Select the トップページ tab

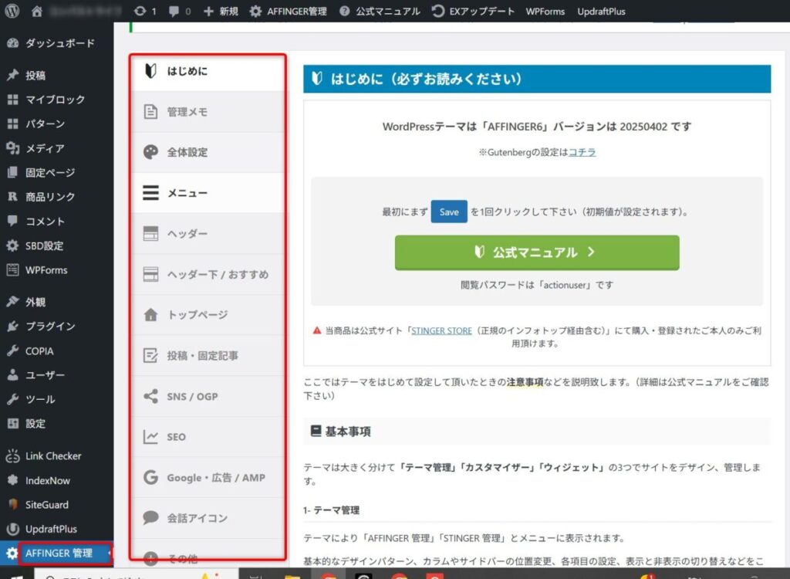[x=208, y=315]
